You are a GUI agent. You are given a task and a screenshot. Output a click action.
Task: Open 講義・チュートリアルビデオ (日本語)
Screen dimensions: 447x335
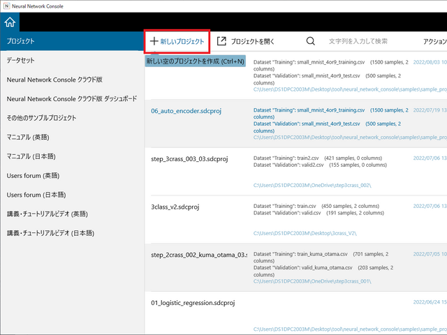click(x=50, y=233)
